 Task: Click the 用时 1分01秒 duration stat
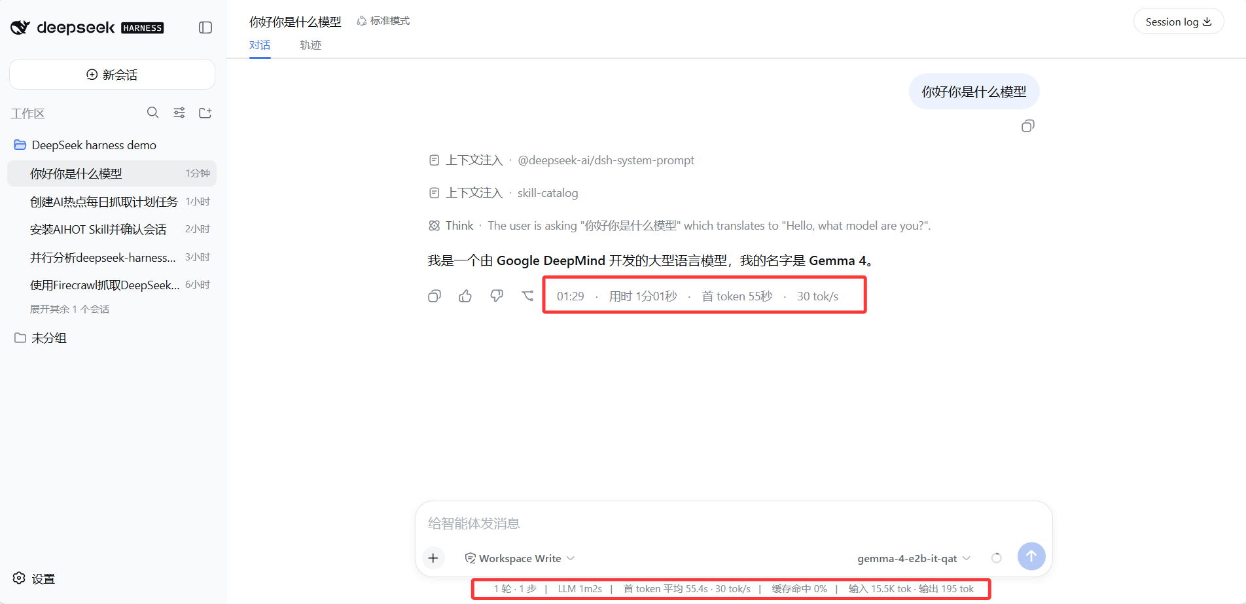(643, 296)
